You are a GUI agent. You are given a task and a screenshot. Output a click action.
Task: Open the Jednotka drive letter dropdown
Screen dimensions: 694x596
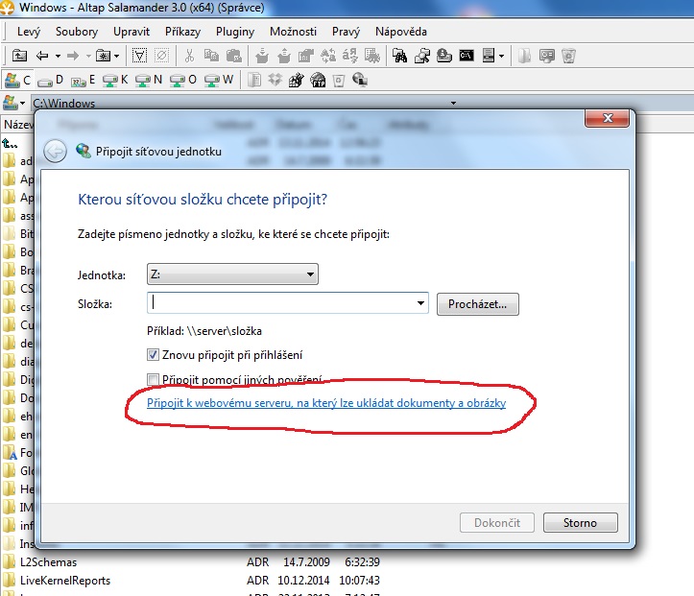click(231, 275)
